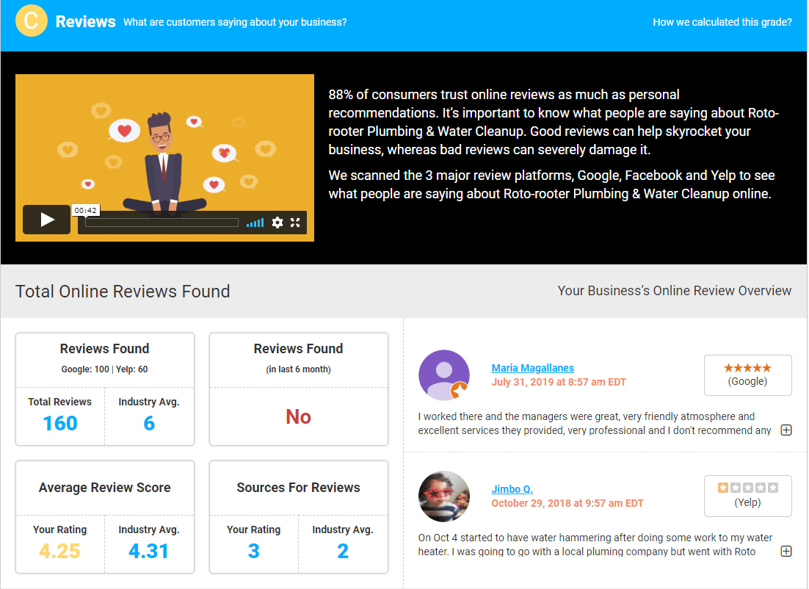Screen dimensions: 809x589
Task: Click Maria Magallanes purple avatar
Action: (443, 375)
